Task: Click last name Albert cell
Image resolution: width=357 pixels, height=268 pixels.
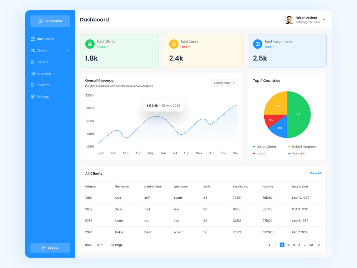Action: (x=178, y=232)
